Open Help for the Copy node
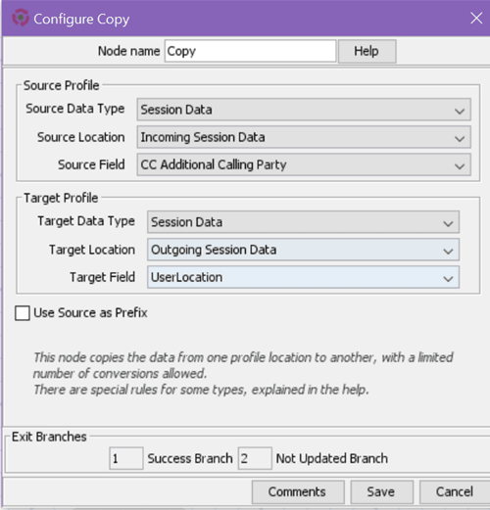 pos(367,51)
